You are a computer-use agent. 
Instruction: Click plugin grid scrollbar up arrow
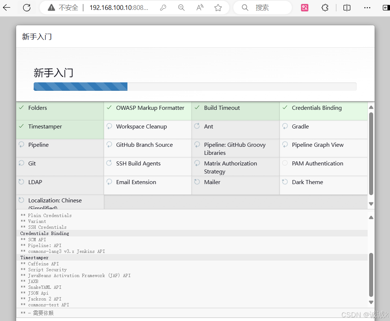(371, 107)
